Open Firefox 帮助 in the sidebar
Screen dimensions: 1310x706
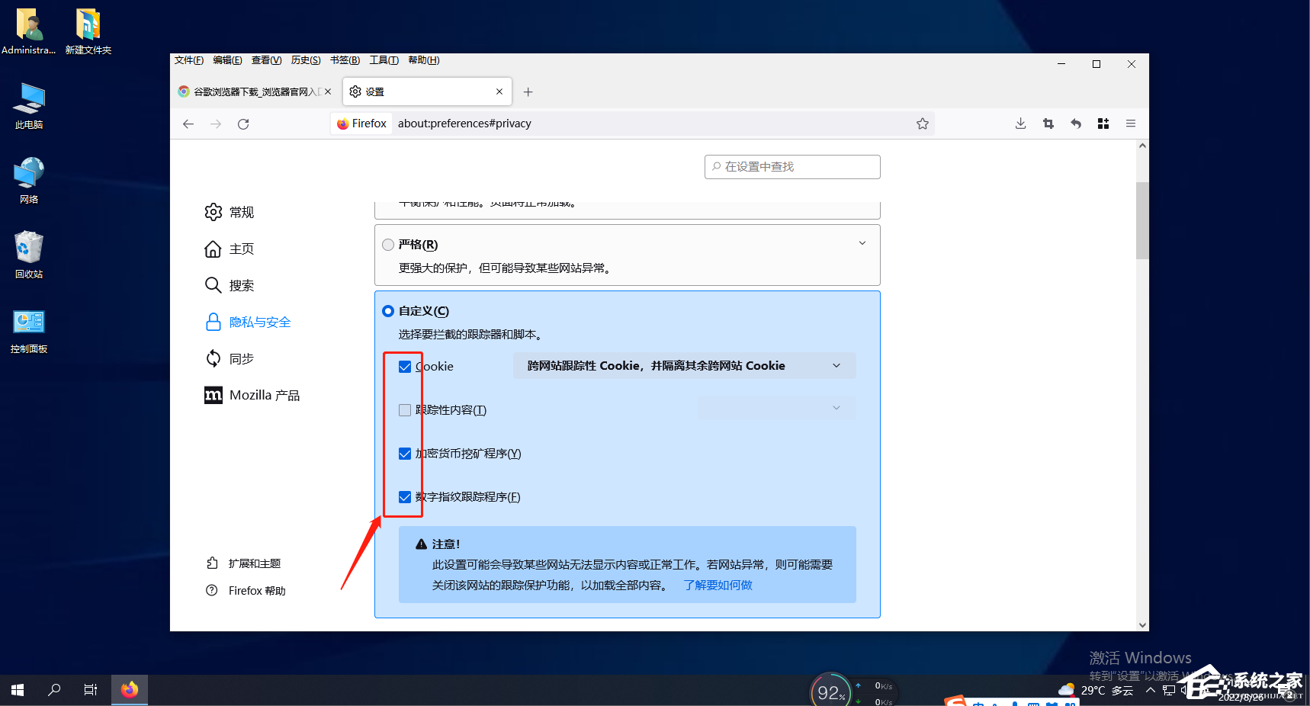coord(255,589)
